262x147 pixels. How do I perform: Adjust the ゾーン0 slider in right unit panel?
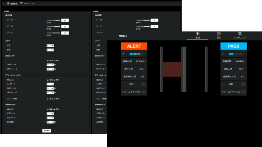coord(143,20)
